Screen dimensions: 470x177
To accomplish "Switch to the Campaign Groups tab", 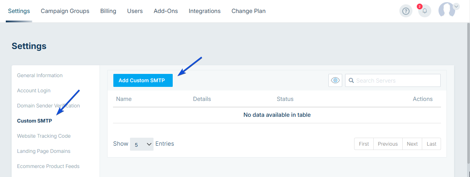I will tap(65, 11).
